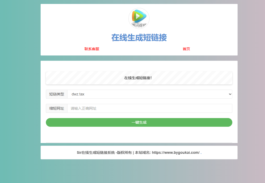Click the green 一键生成 button
Screen dimensions: 265x183
click(139, 122)
